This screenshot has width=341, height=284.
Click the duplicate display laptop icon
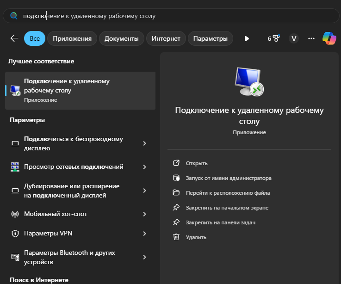(15, 191)
